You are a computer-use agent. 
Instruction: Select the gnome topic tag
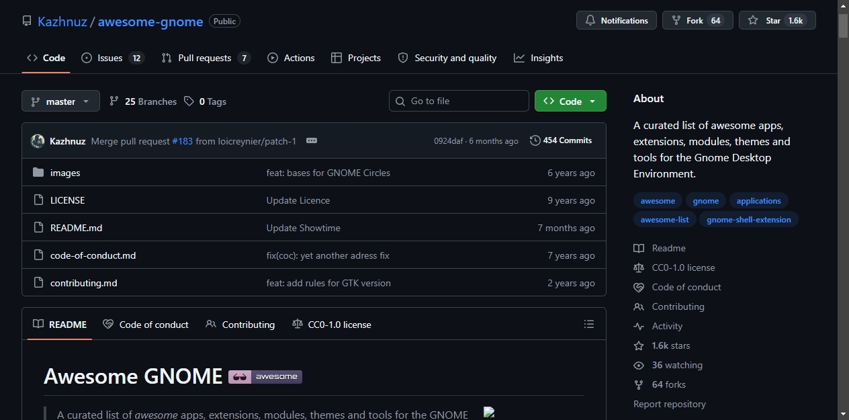[x=706, y=201]
